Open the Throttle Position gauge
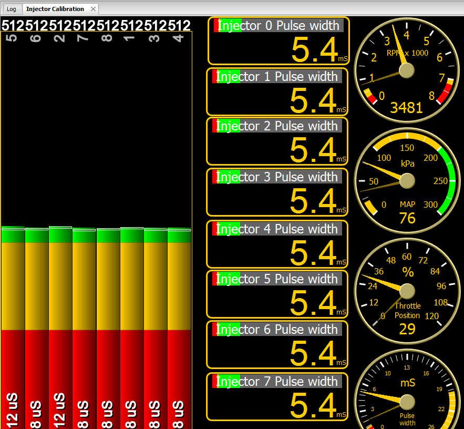 click(407, 291)
